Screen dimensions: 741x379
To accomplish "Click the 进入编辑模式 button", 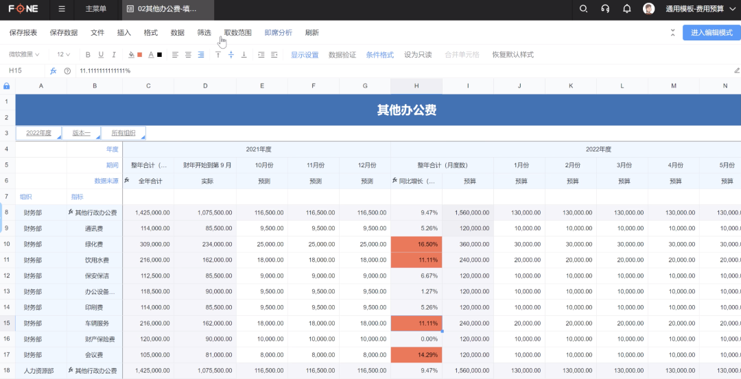I will pos(711,33).
